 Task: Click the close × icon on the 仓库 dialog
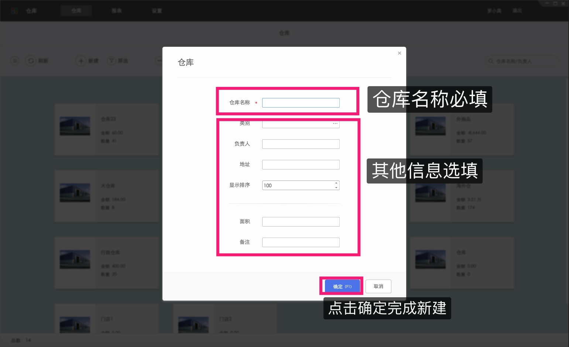399,53
